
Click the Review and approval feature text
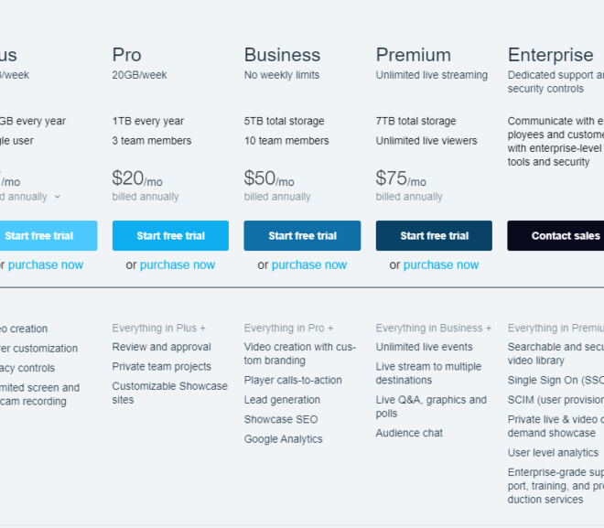click(161, 347)
